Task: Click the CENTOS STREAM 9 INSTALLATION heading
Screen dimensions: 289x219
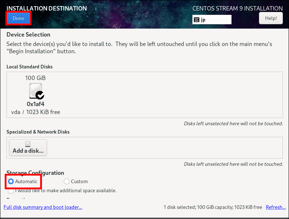Action: (x=238, y=8)
